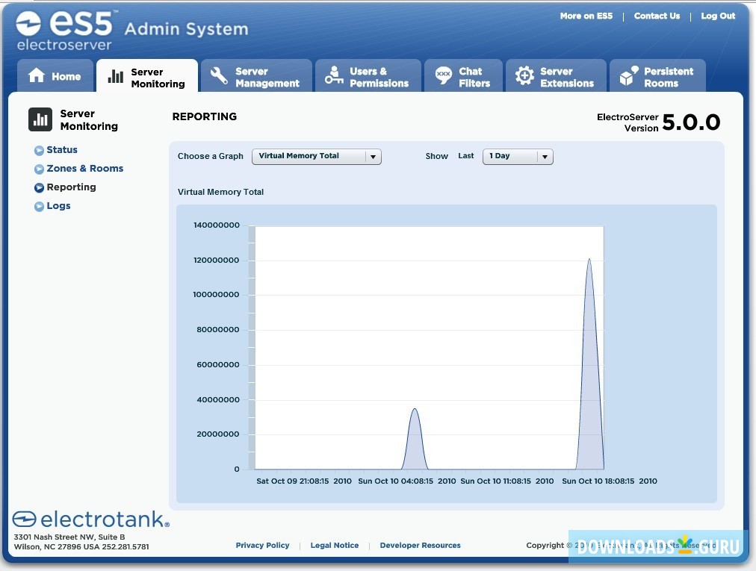Click the wrench icon for Server Management

219,77
